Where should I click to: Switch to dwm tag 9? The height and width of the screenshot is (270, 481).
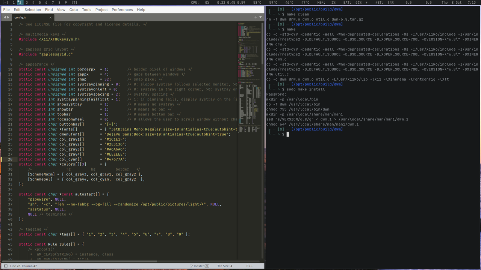click(66, 3)
